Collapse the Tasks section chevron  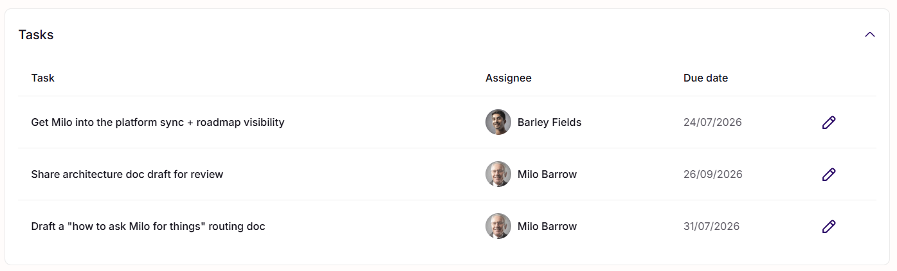pos(870,35)
